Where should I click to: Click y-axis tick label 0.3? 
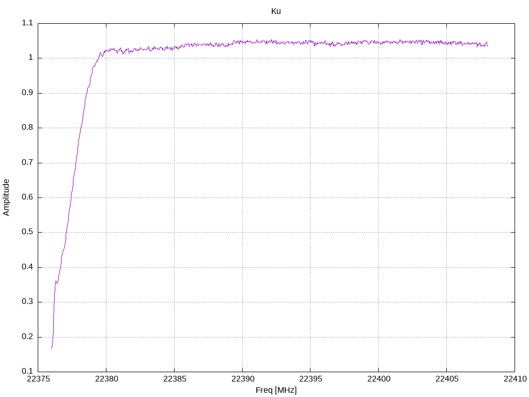27,302
